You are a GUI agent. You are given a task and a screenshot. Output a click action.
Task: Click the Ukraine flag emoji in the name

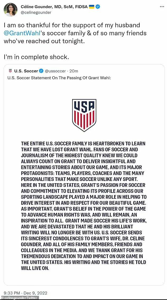click(91, 7)
